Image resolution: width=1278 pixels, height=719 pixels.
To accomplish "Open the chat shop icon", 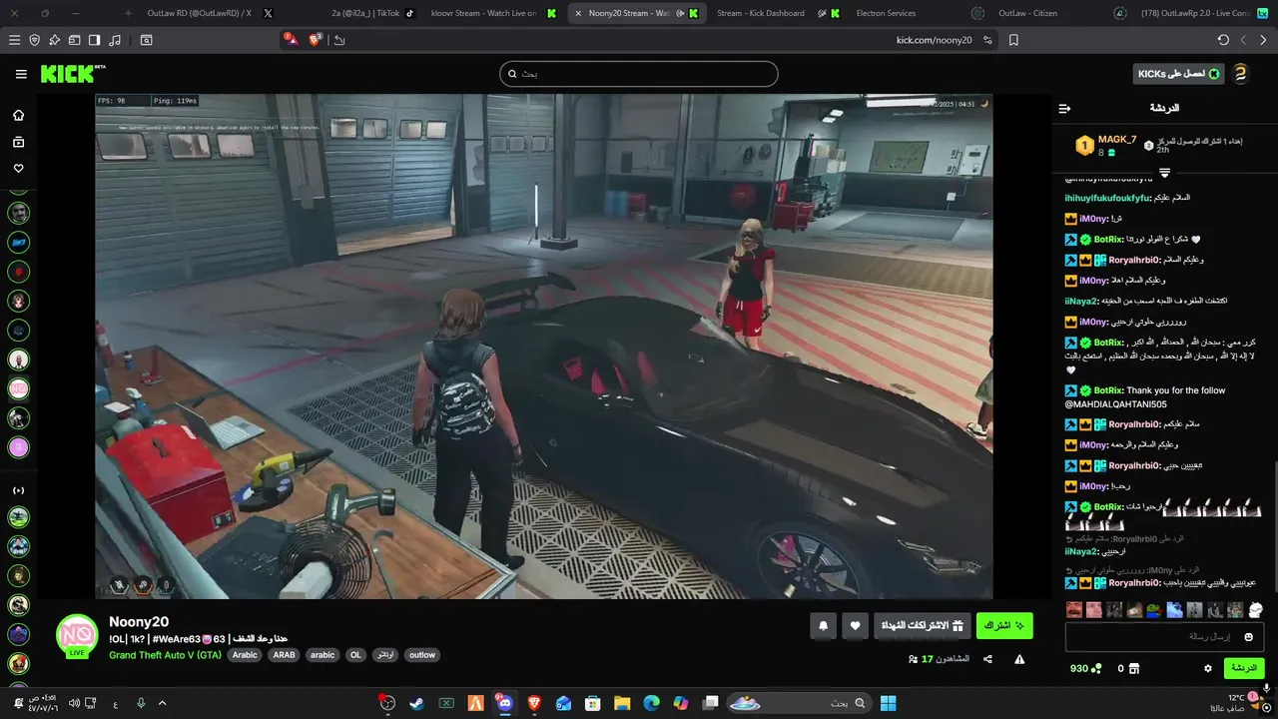I will tap(1133, 668).
